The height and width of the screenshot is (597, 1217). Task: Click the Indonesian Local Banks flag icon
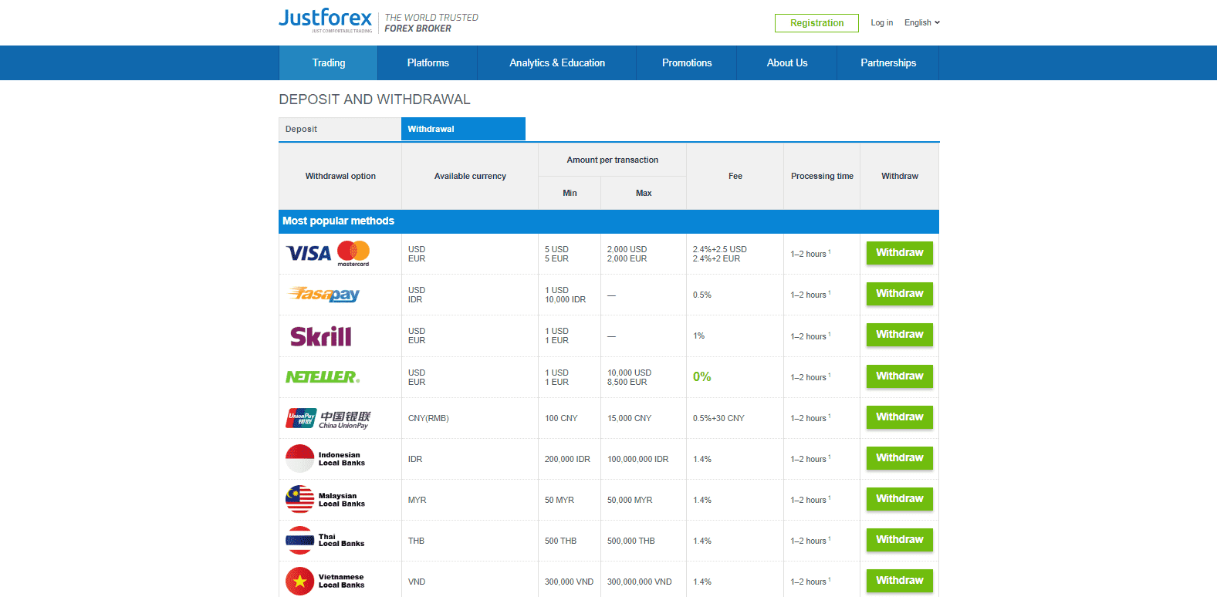tap(300, 459)
